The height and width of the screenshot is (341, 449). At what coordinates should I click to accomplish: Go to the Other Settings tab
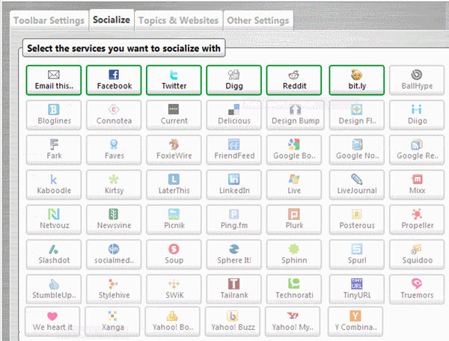pyautogui.click(x=258, y=20)
